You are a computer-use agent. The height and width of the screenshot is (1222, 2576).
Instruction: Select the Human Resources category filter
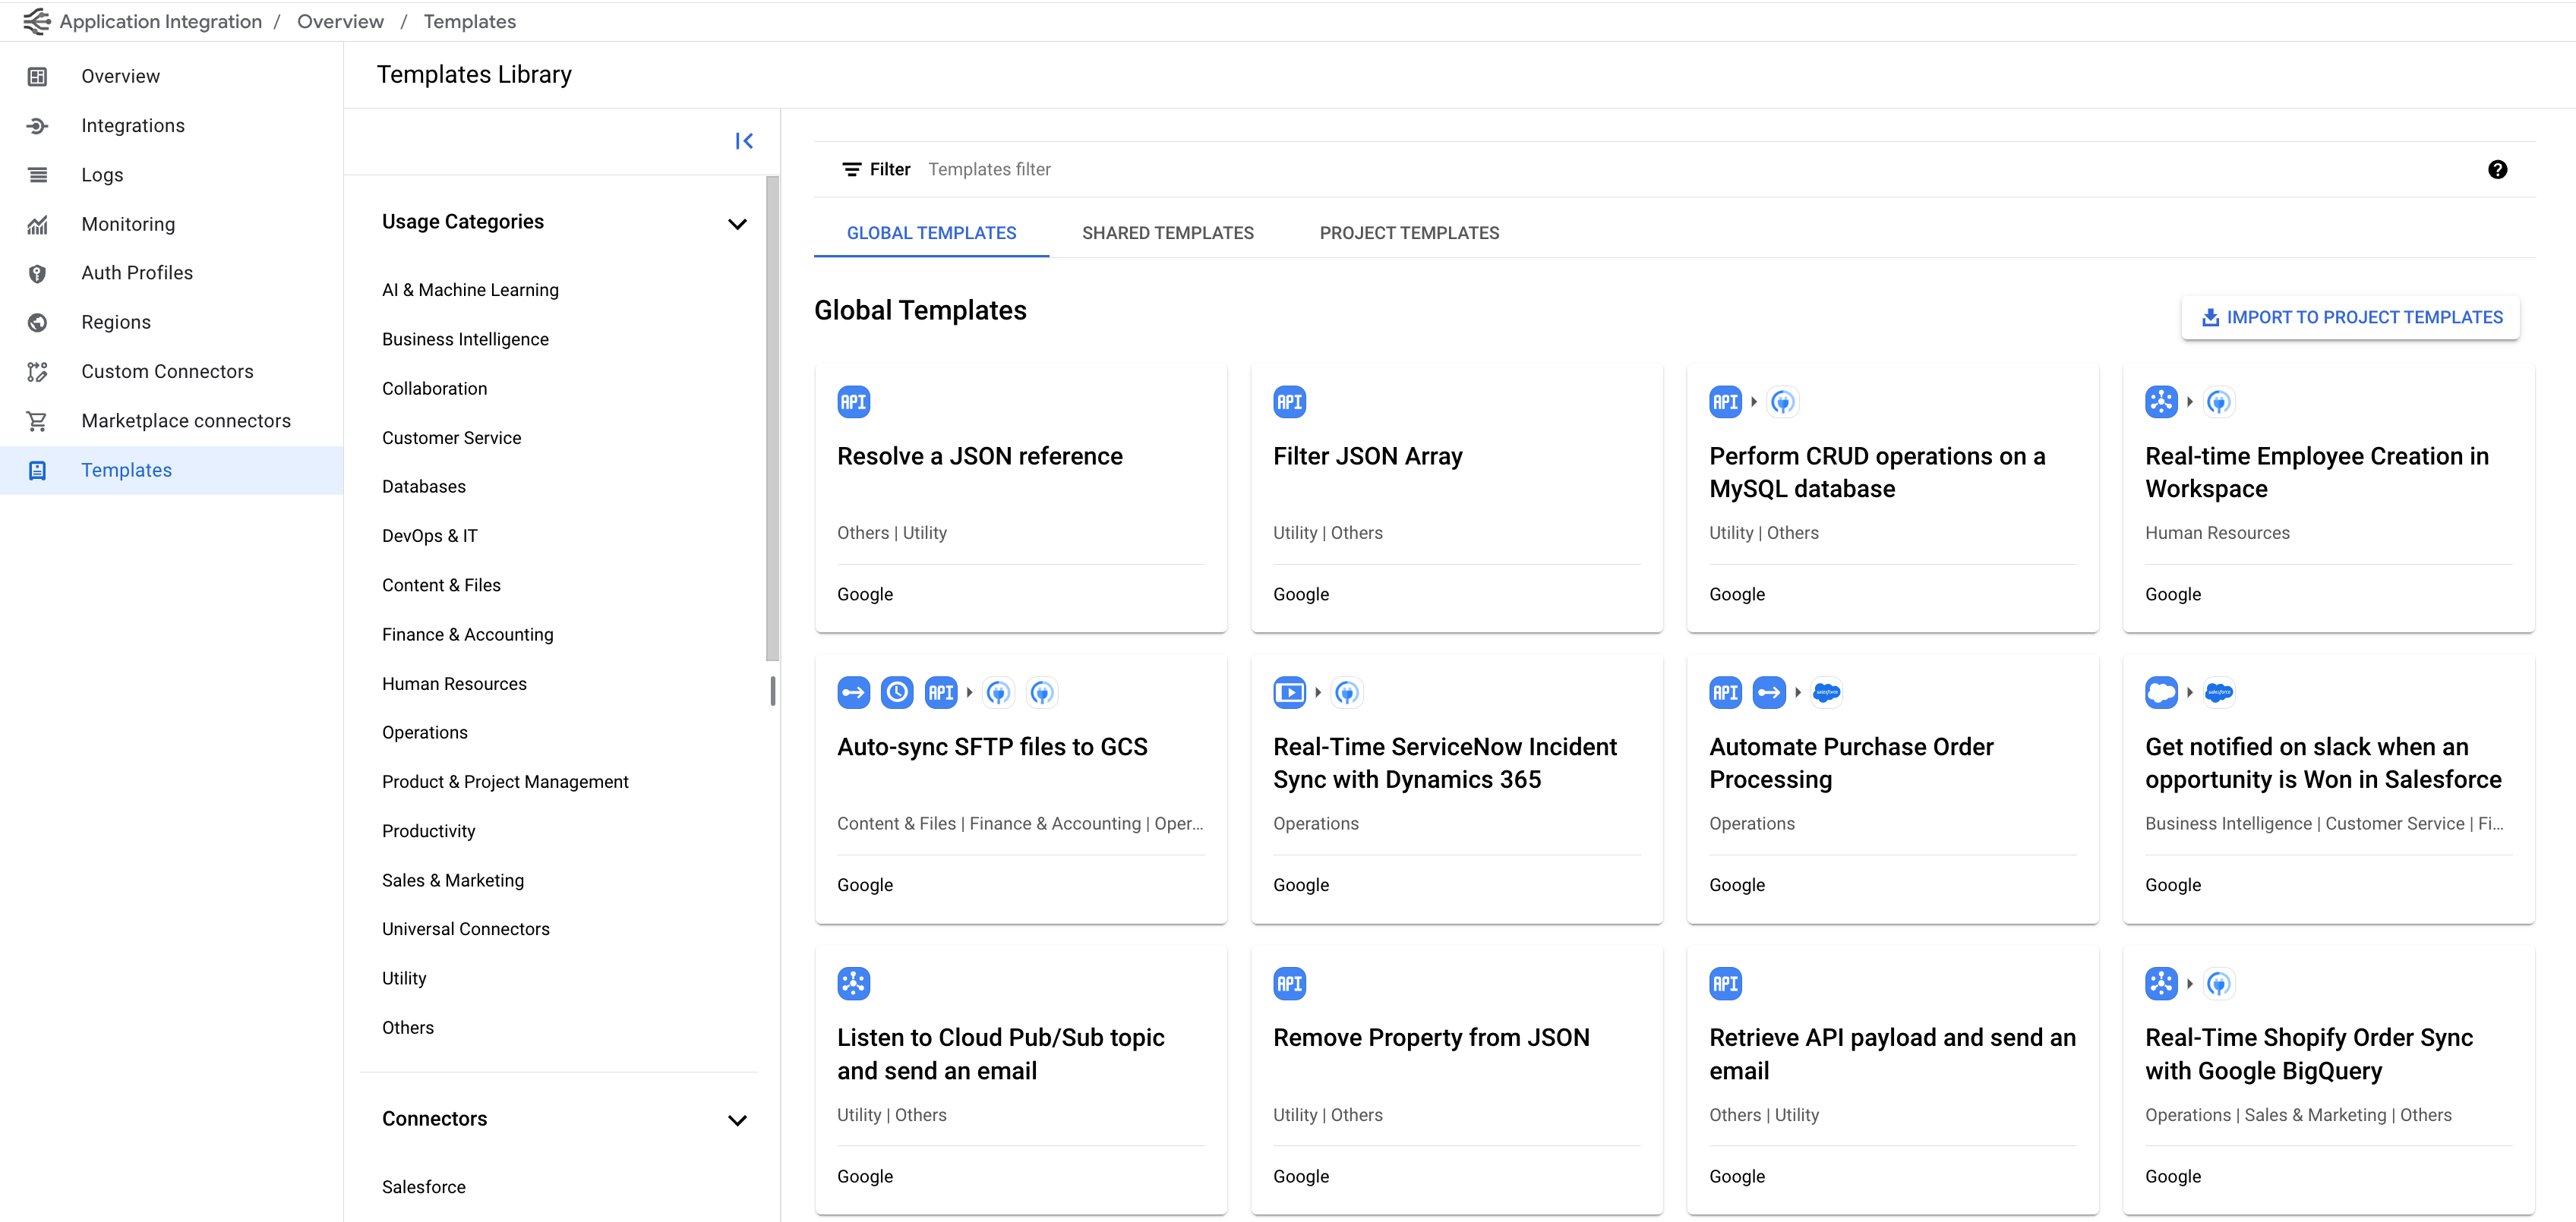[453, 683]
